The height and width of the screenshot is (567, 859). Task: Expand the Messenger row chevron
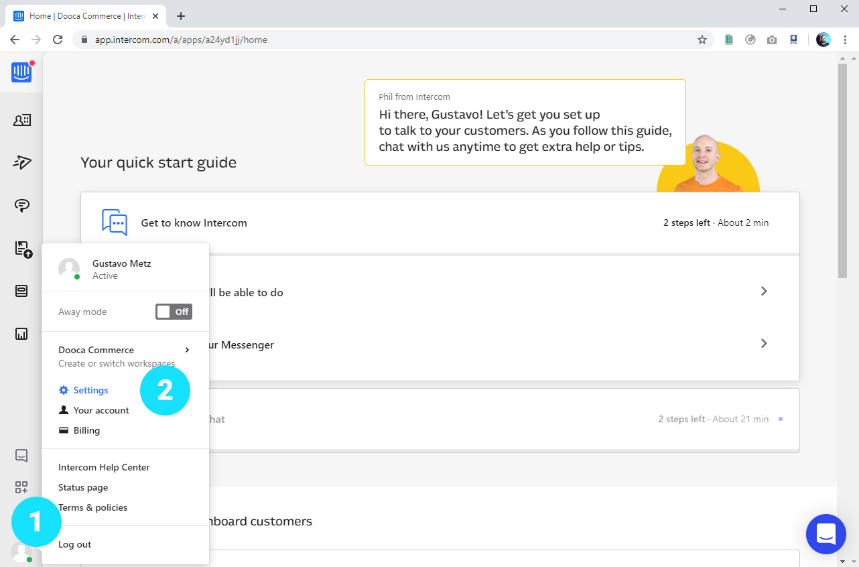click(x=764, y=344)
